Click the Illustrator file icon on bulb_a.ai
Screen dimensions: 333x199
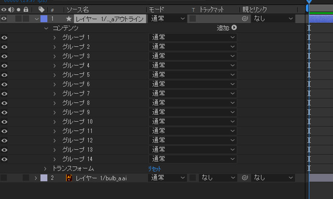(69, 178)
